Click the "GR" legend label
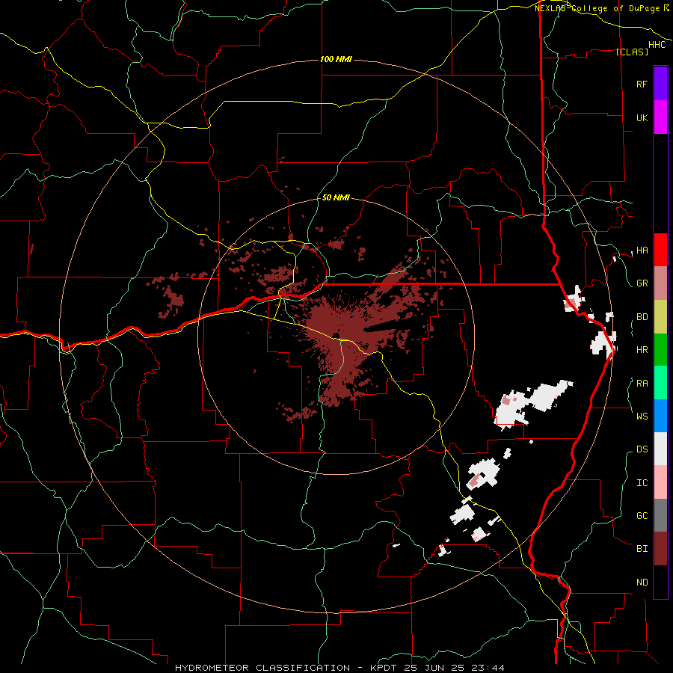 (x=642, y=283)
